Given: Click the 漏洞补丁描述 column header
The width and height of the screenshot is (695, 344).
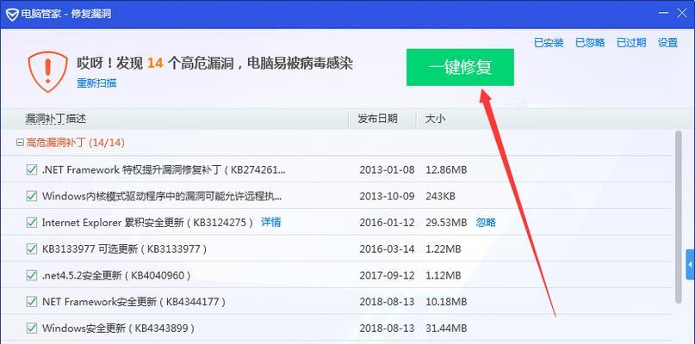Looking at the screenshot, I should pyautogui.click(x=55, y=118).
